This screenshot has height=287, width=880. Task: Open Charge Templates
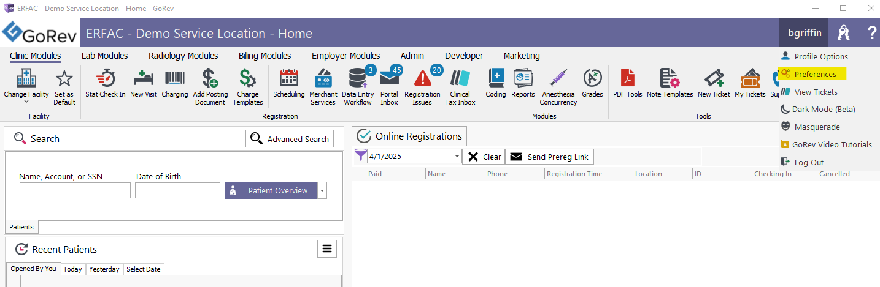[x=247, y=87]
